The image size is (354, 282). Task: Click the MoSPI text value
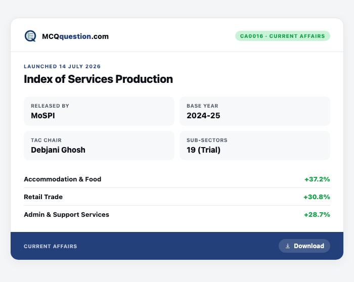(43, 116)
